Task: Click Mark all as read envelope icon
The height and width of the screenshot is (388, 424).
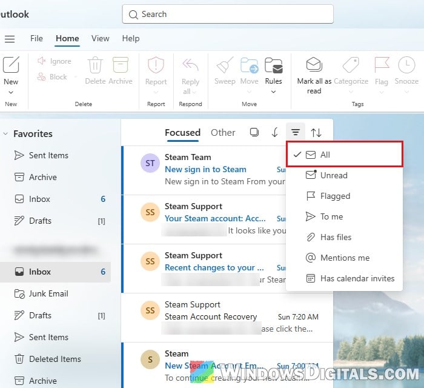Action: (x=314, y=64)
